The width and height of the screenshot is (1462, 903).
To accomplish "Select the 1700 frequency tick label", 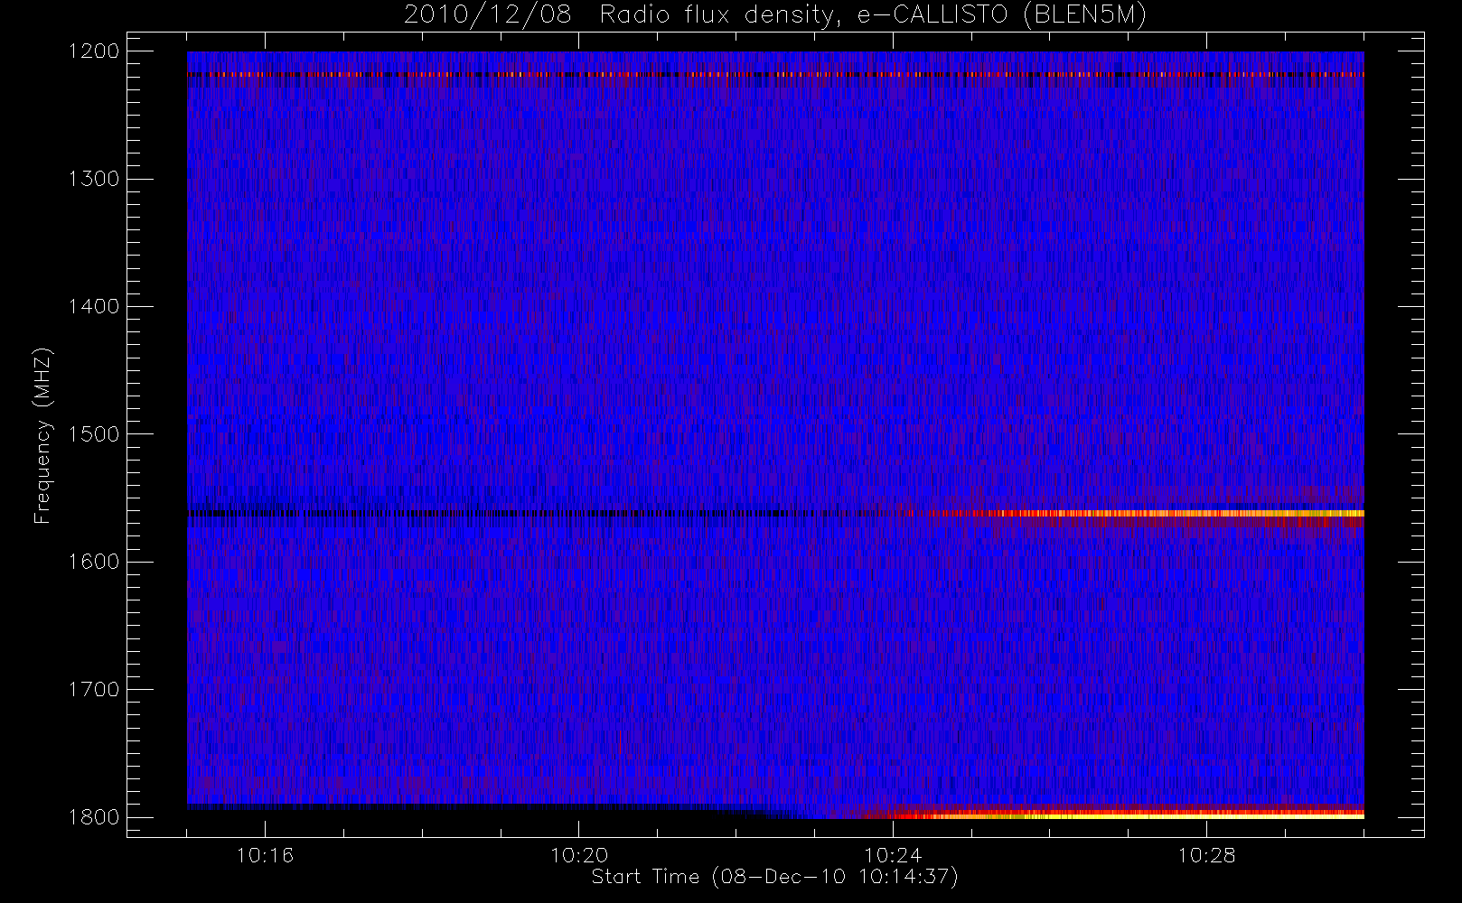I will (94, 690).
